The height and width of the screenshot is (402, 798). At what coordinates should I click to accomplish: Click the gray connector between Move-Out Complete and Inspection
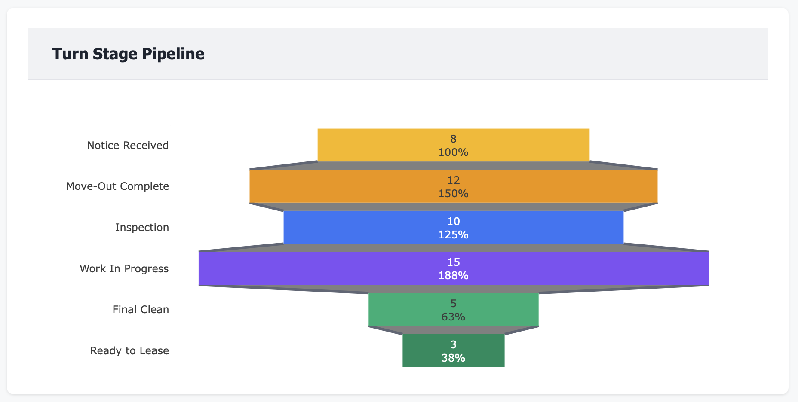point(454,207)
